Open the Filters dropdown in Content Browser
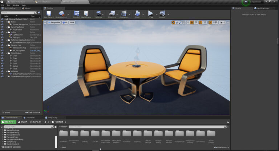Screen dimensions: 279x151 pyautogui.click(x=63, y=127)
